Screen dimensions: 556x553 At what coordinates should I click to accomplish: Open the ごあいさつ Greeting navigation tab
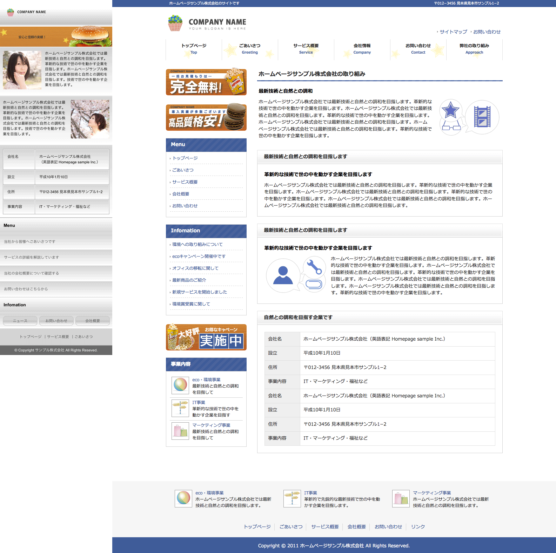point(250,49)
